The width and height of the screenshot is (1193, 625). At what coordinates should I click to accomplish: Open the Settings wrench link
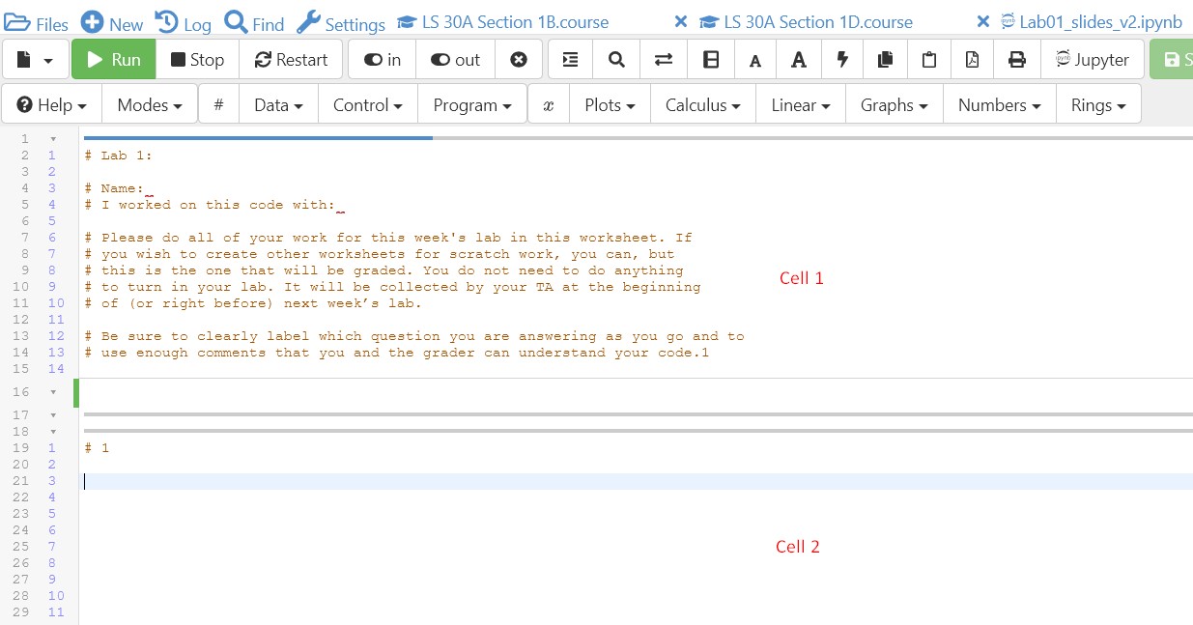[x=341, y=24]
